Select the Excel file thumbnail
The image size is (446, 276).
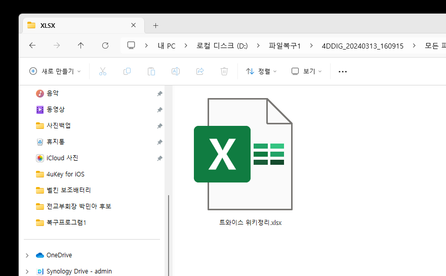[243, 154]
